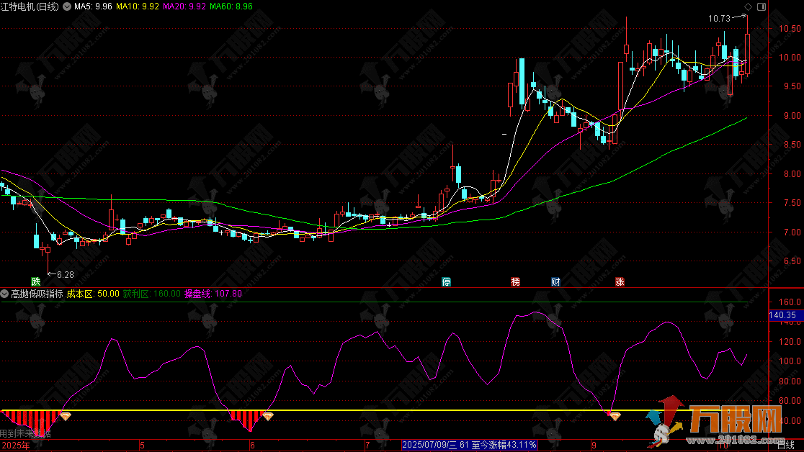Click the 万股网 logo link
This screenshot has height=452, width=804.
coord(728,425)
